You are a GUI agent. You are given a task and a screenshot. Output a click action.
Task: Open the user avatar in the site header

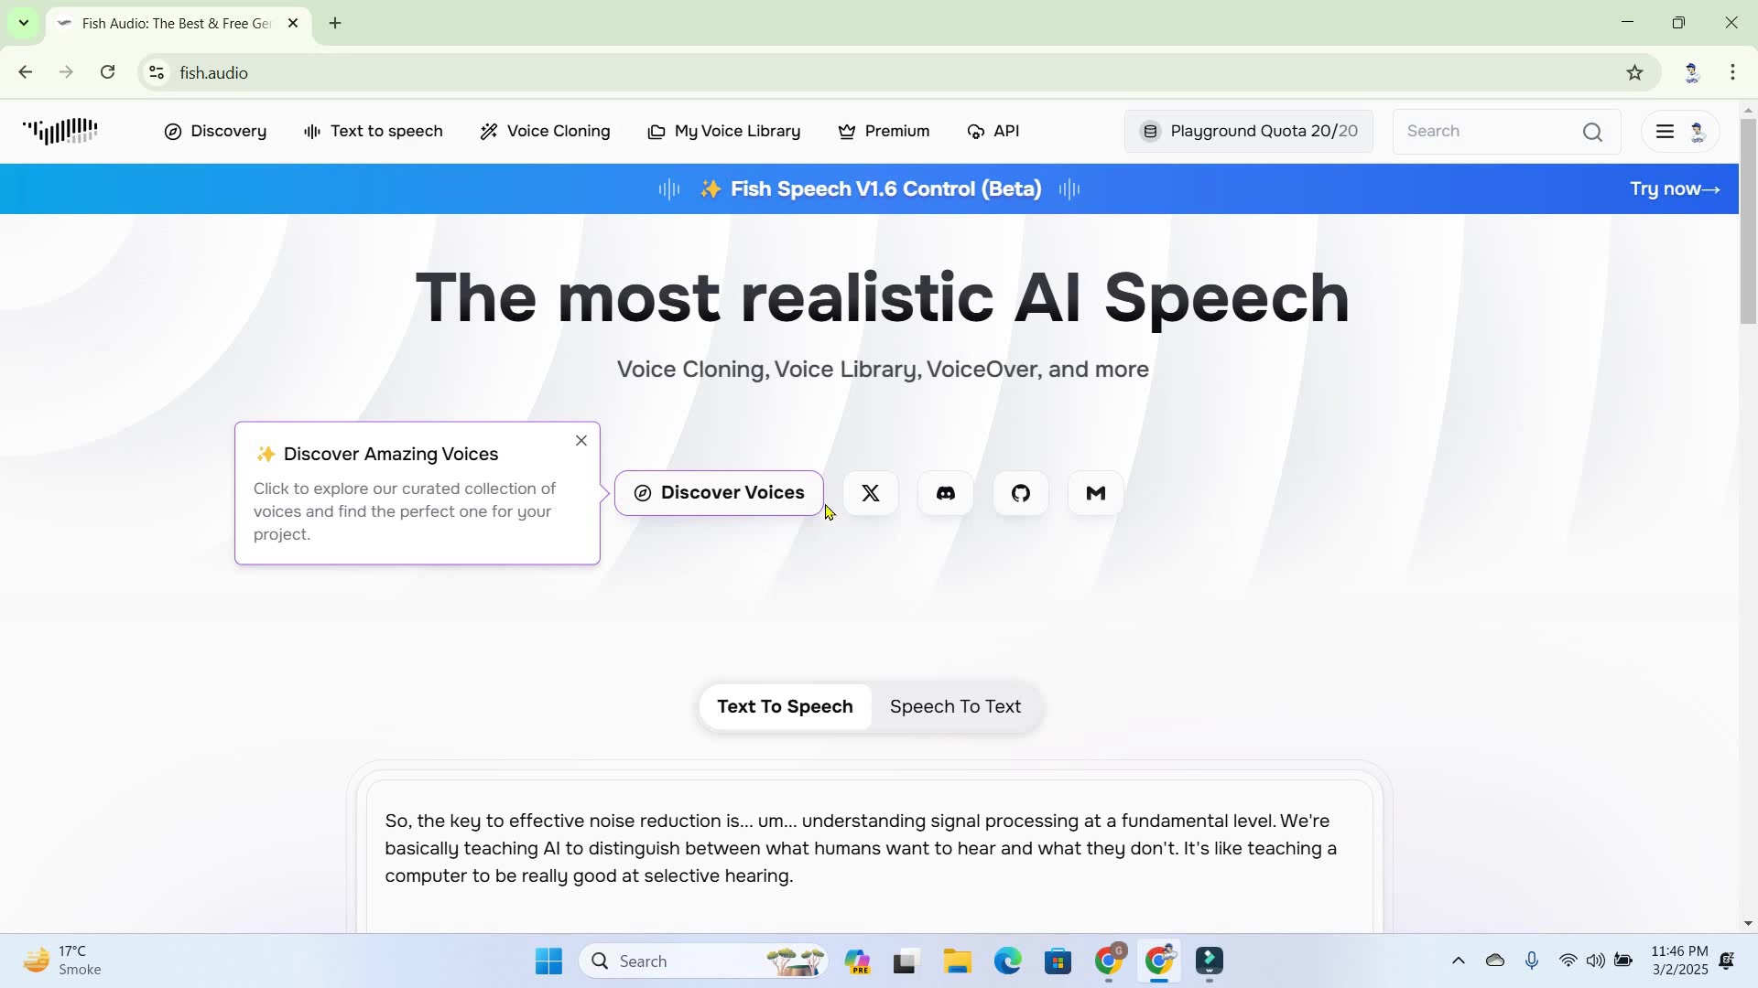click(x=1697, y=132)
